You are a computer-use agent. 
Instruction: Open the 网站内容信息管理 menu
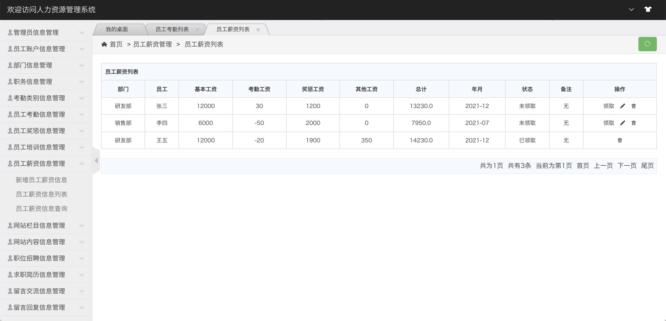[46, 242]
